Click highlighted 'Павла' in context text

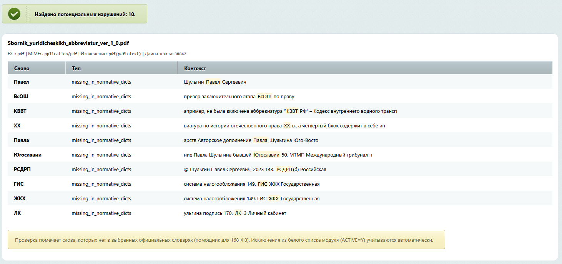coord(260,140)
